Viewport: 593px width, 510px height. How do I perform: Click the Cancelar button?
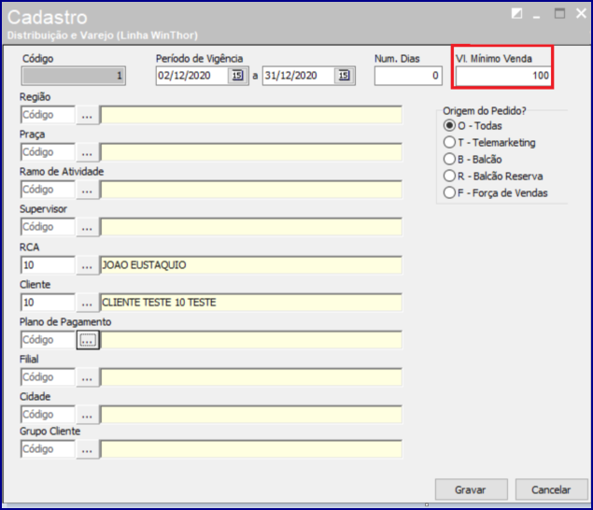551,490
